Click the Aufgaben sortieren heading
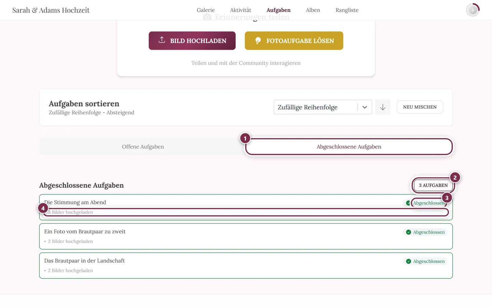This screenshot has height=307, width=492. point(84,104)
